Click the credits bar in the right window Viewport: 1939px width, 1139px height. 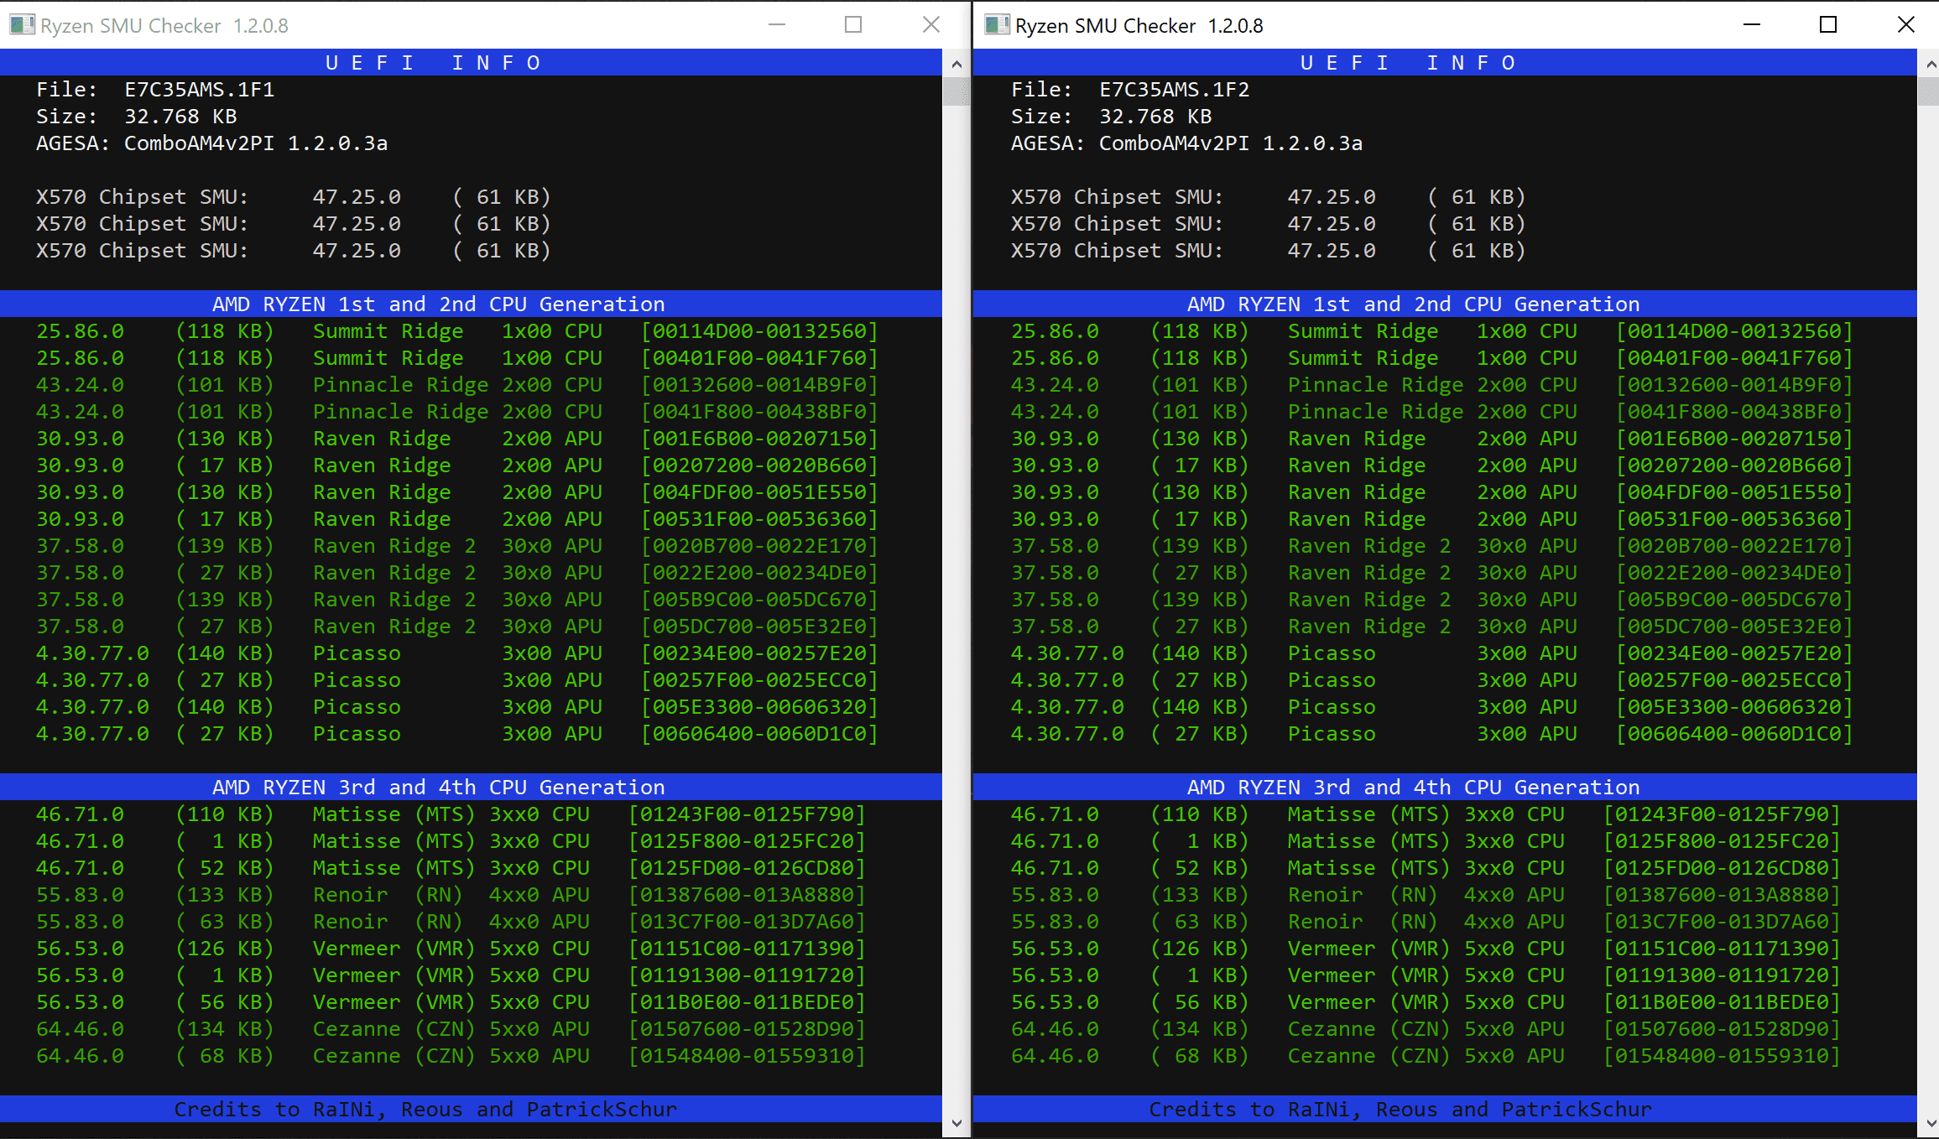coord(1400,1109)
